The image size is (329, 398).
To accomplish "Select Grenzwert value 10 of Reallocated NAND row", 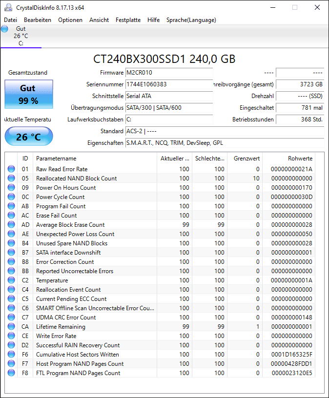I will 256,179.
